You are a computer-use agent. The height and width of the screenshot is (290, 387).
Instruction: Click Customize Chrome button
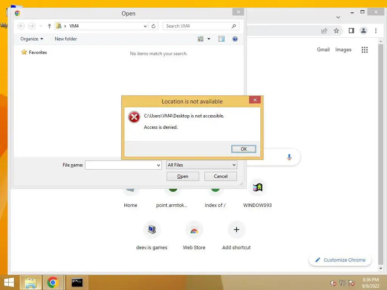pos(340,260)
